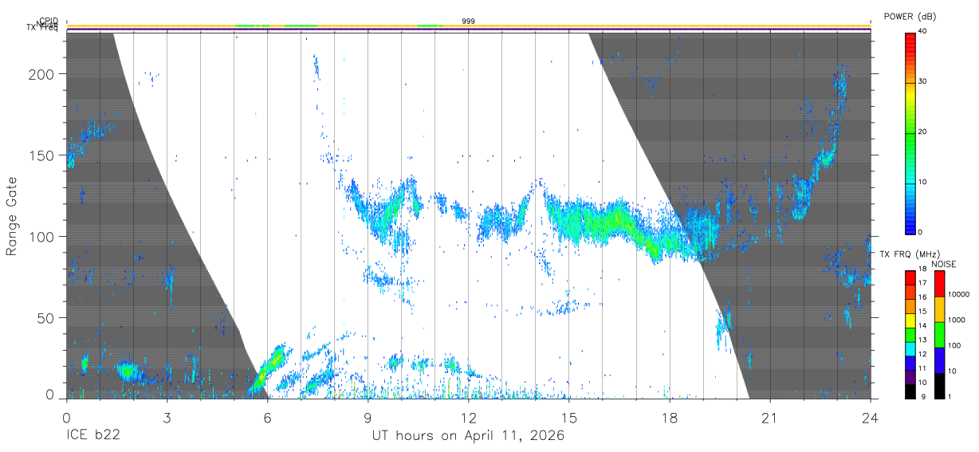The width and height of the screenshot is (979, 452).
Task: Select the 20 label on POWER scale
Action: (x=923, y=132)
